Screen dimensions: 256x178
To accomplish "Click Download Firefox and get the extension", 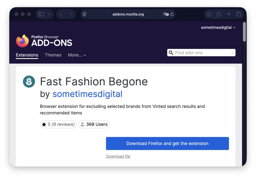I will pos(167,143).
